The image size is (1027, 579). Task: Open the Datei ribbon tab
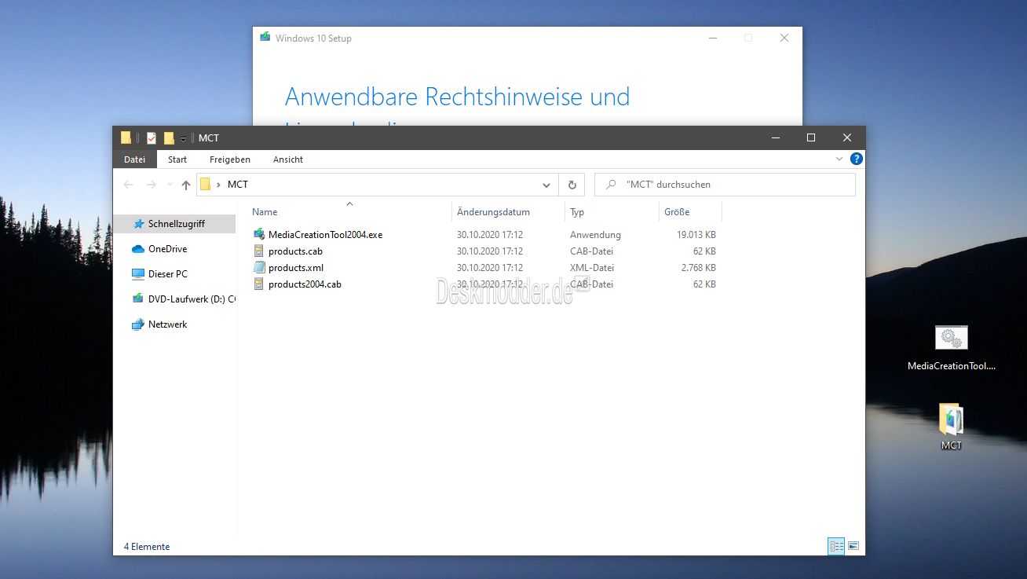pyautogui.click(x=134, y=159)
